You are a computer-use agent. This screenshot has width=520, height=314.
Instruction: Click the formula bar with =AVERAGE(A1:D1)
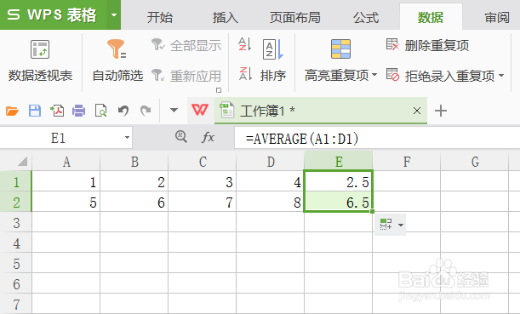(377, 138)
